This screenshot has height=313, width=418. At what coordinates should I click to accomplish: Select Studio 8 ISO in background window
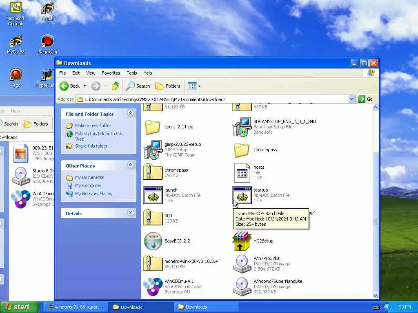click(33, 176)
